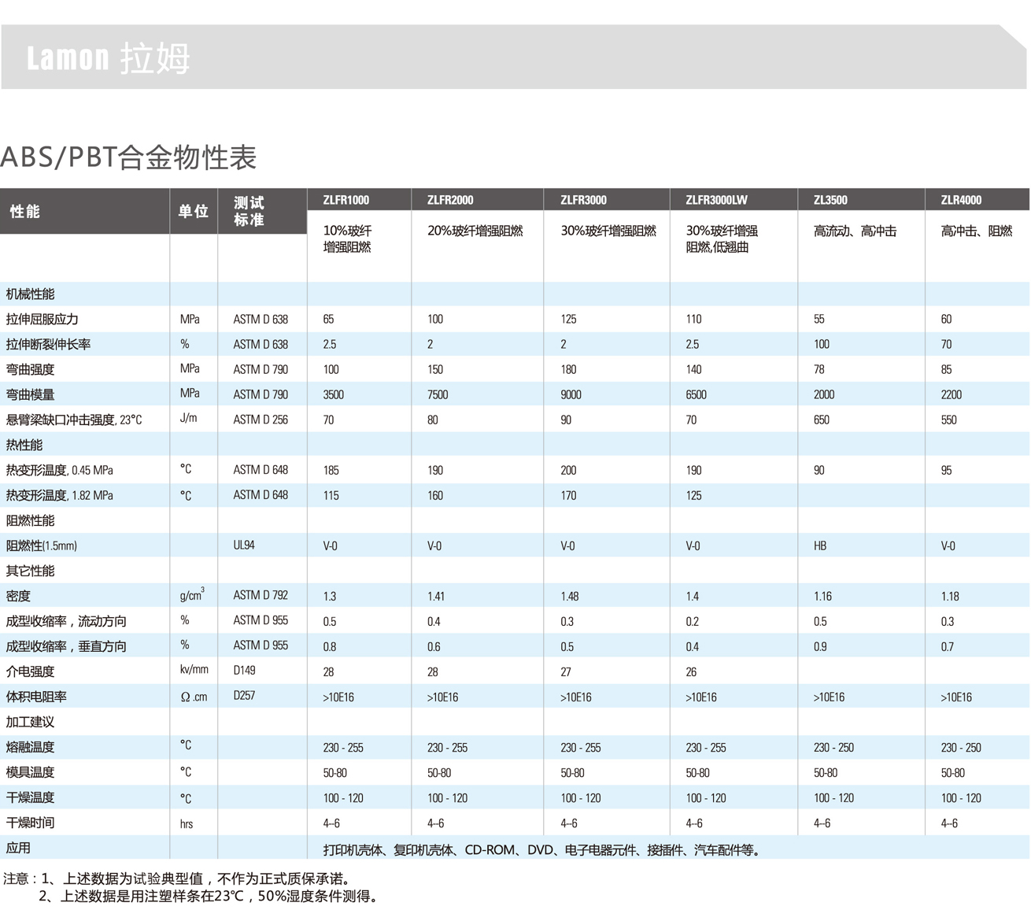Viewport: 1031px width, 921px height.
Task: Click the 热性能 section row label
Action: (x=24, y=445)
